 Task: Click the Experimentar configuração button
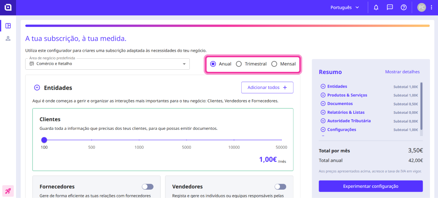coord(370,186)
